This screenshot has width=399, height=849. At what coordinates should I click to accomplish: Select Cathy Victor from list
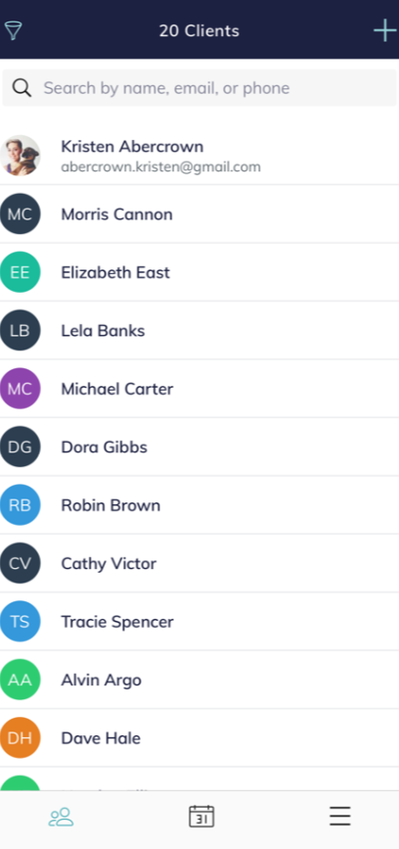pos(199,563)
